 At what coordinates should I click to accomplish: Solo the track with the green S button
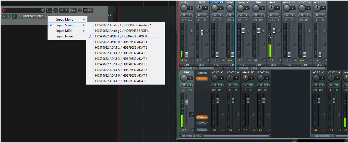66,10
